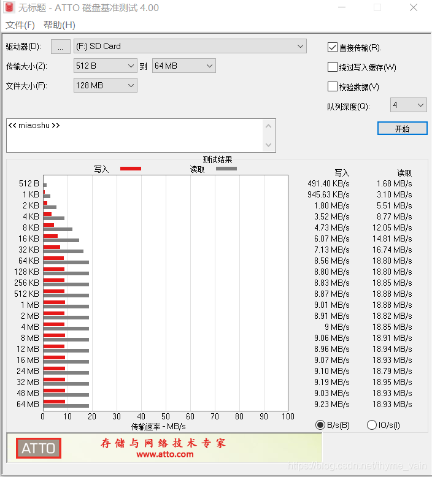
Task: Click the 16.74 MB/s read value
Action: click(392, 250)
